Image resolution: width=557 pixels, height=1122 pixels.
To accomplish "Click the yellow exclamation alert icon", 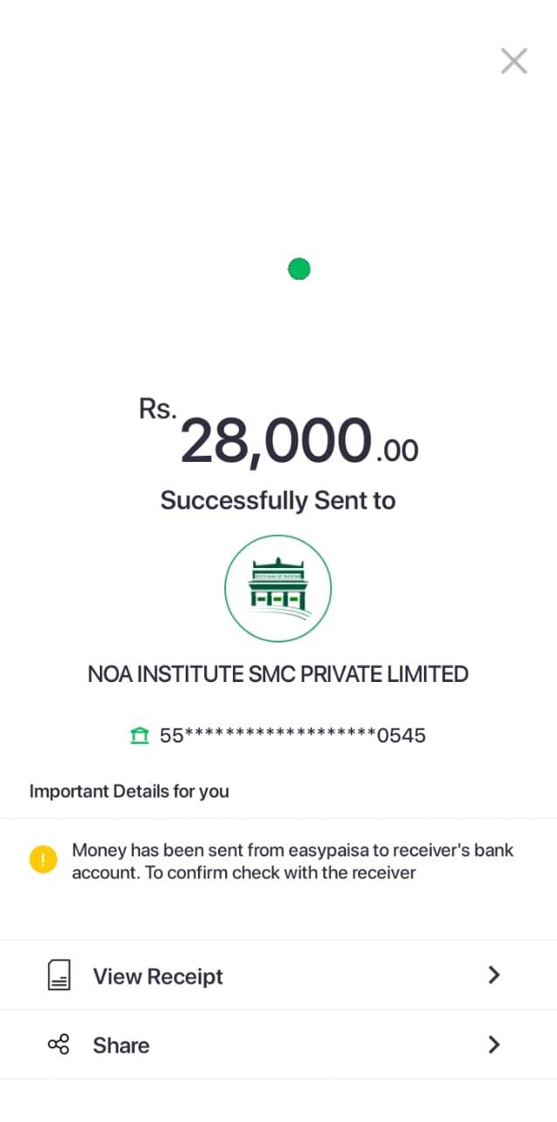I will (x=43, y=860).
